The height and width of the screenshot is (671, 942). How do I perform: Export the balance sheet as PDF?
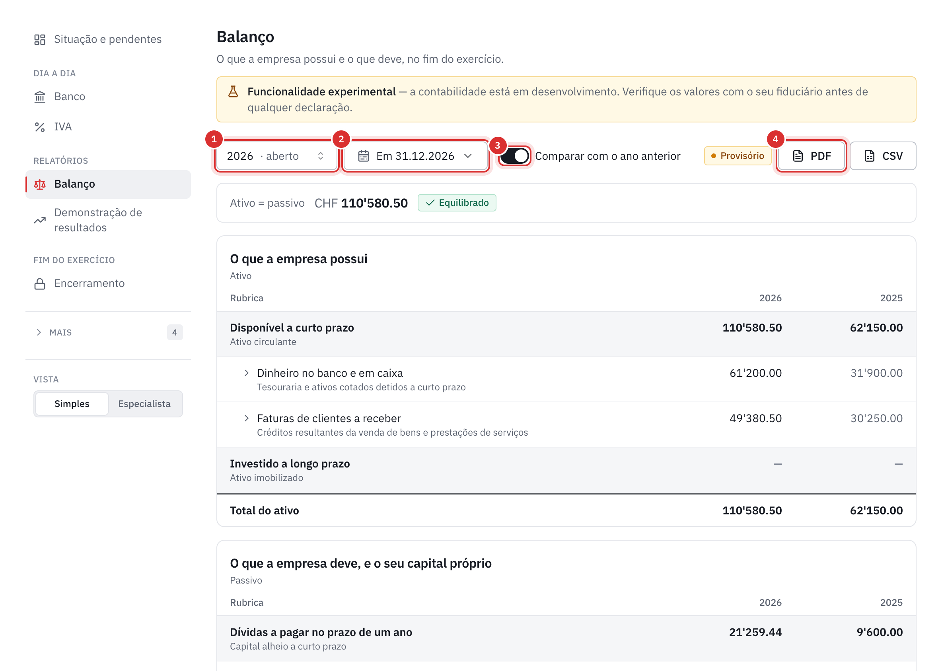pyautogui.click(x=812, y=156)
